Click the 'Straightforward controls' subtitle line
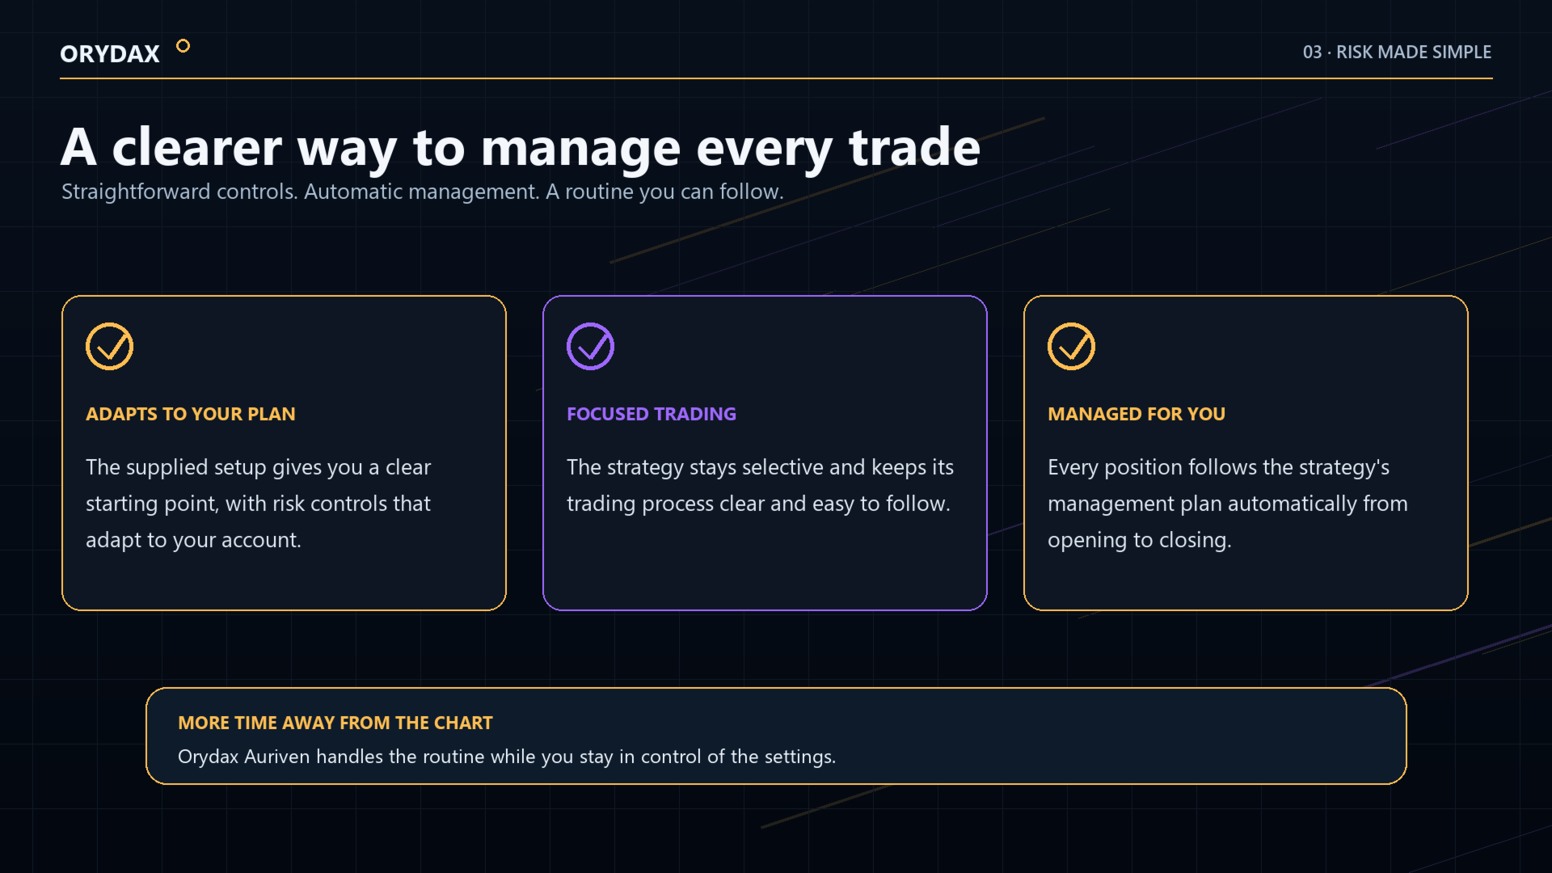1552x873 pixels. pos(423,192)
